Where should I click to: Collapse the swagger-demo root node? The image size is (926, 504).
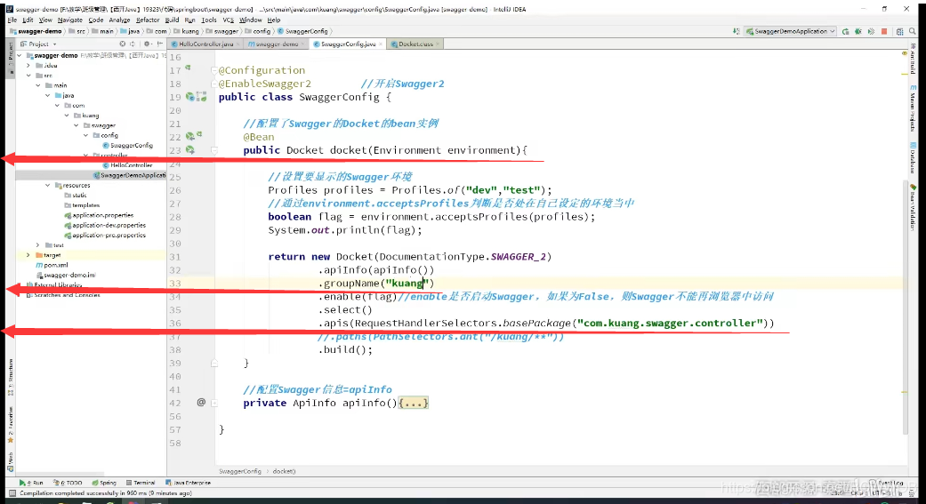pos(20,55)
